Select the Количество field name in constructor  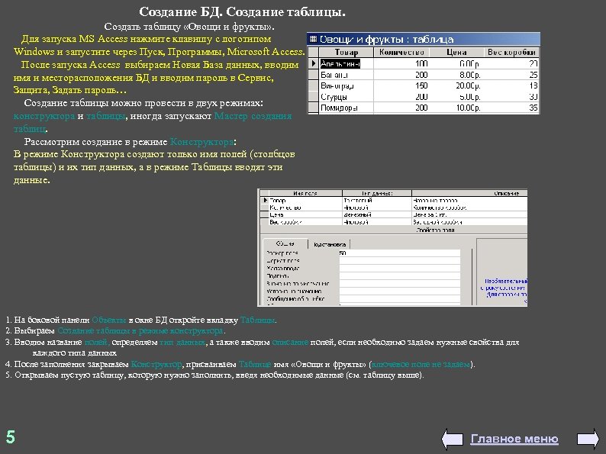coord(305,208)
